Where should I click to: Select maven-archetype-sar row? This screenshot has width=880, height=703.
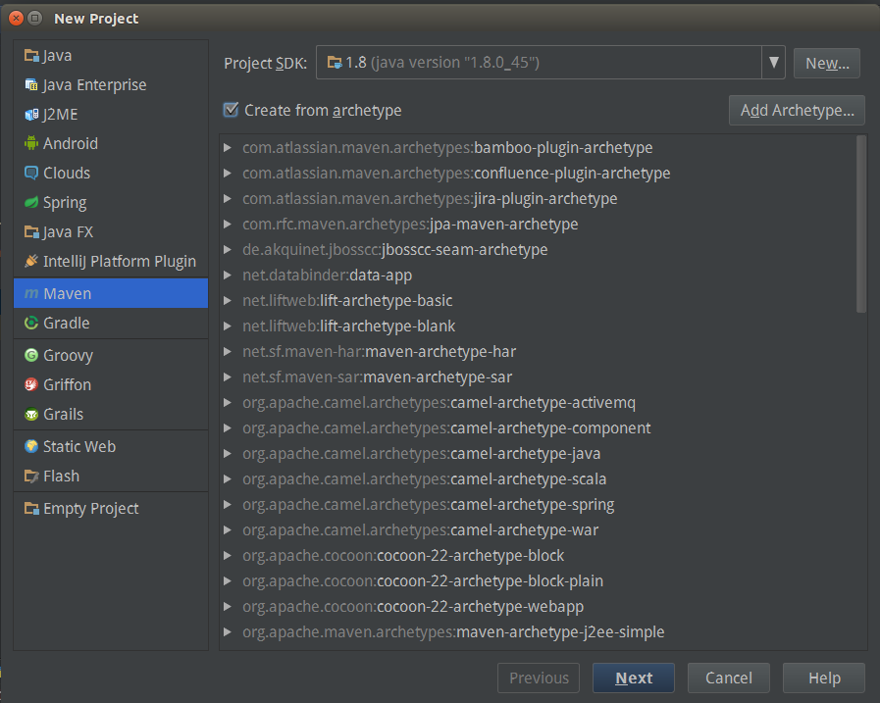click(x=539, y=377)
